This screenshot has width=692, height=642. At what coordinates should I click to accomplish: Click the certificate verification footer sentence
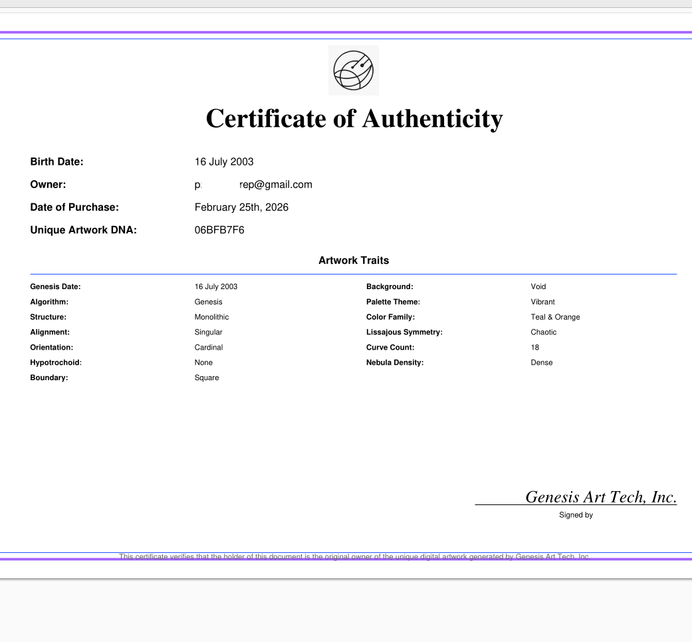[354, 556]
